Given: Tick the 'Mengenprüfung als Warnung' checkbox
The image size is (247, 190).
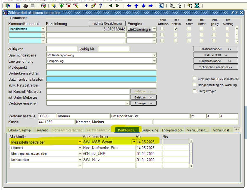Looking at the screenshot, I should (194, 85).
